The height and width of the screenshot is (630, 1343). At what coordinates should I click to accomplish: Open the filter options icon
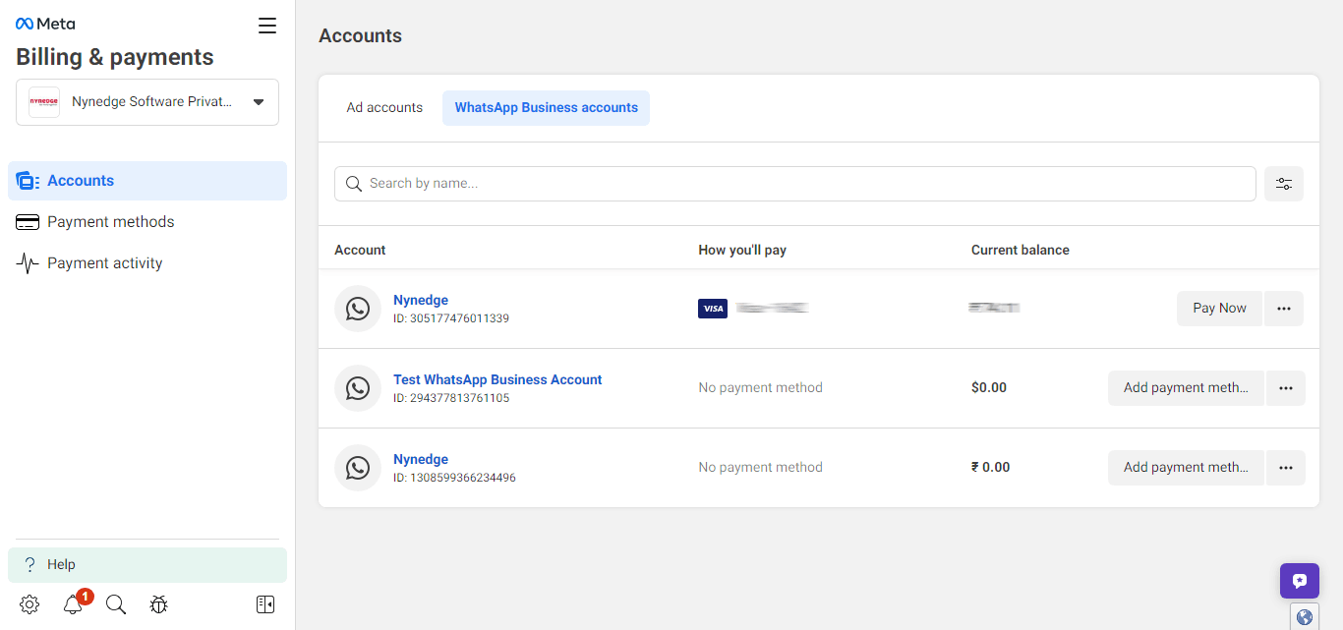tap(1284, 184)
